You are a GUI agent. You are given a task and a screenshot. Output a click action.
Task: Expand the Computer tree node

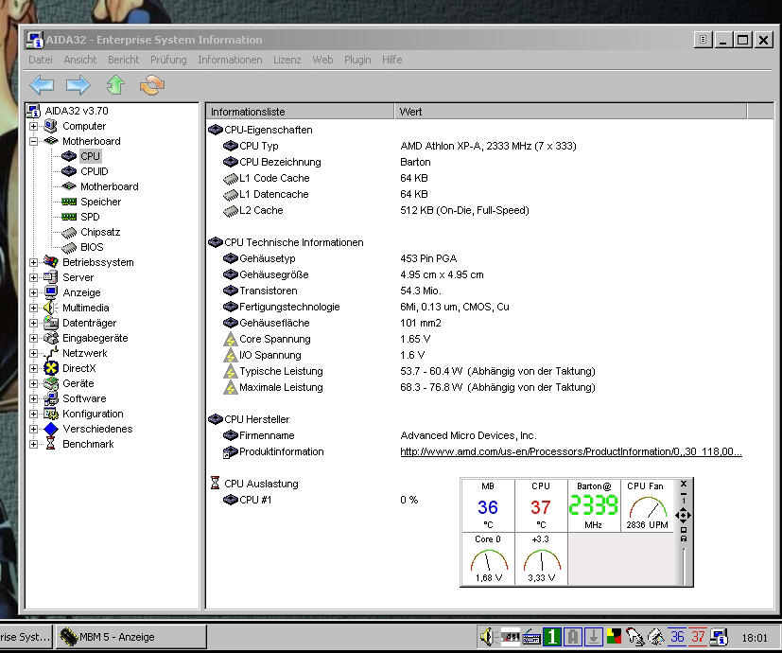pos(33,126)
